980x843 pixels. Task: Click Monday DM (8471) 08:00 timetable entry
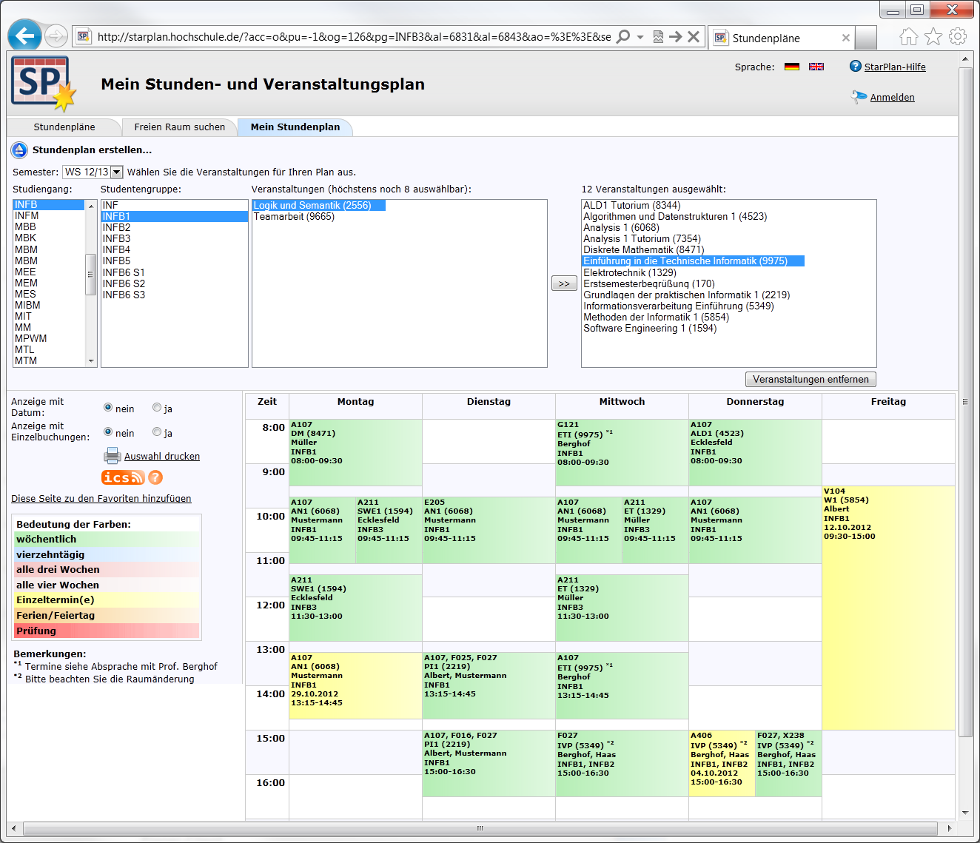(x=355, y=453)
